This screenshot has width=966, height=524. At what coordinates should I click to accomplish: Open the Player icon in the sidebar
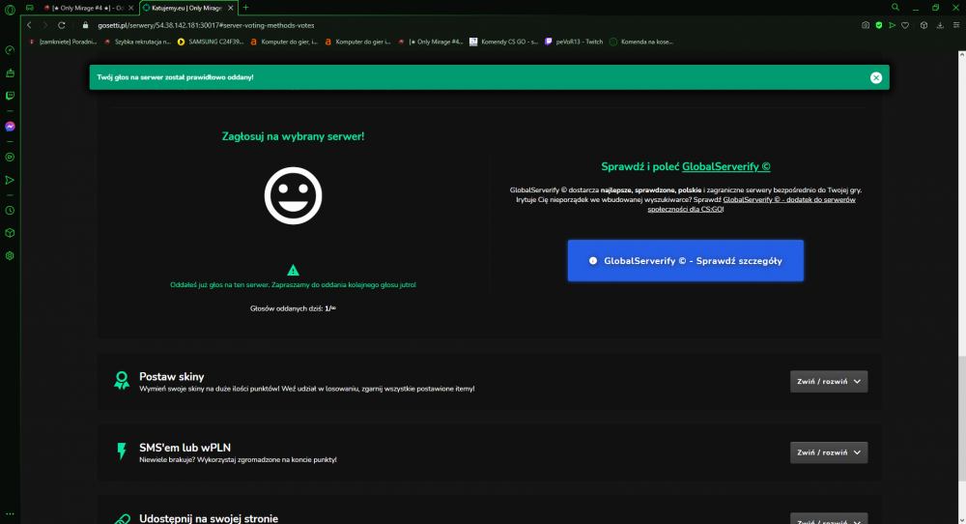[10, 158]
